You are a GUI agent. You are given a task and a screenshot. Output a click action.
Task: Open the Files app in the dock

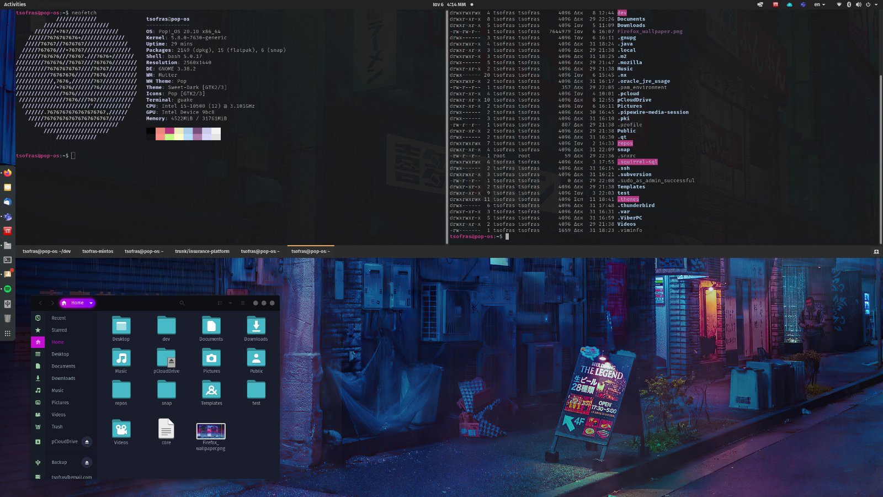tap(8, 245)
